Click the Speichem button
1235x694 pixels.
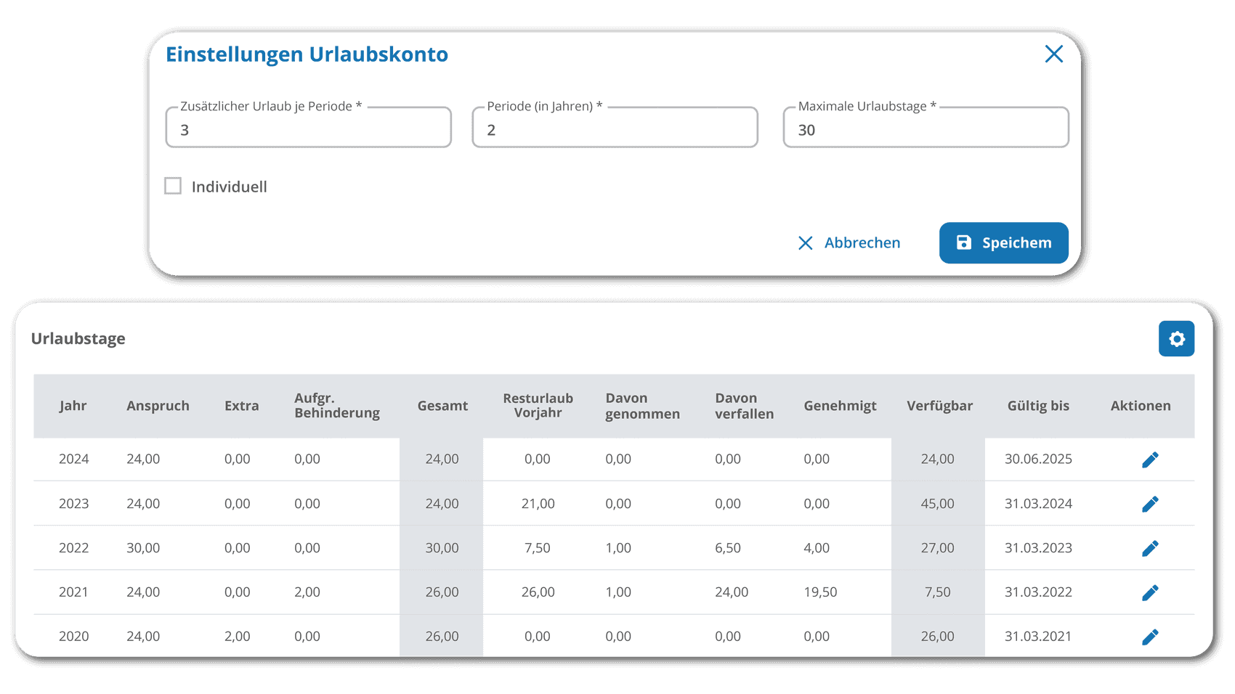click(1003, 242)
